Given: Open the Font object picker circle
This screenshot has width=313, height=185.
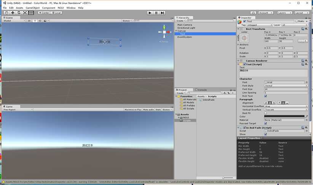Looking at the screenshot, I should (307, 82).
